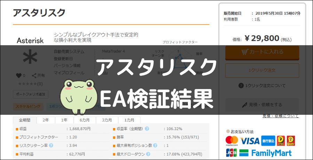Click the 勝率 value 15.76% (153/971)
Screen dimensions: 313x160
click(183, 137)
